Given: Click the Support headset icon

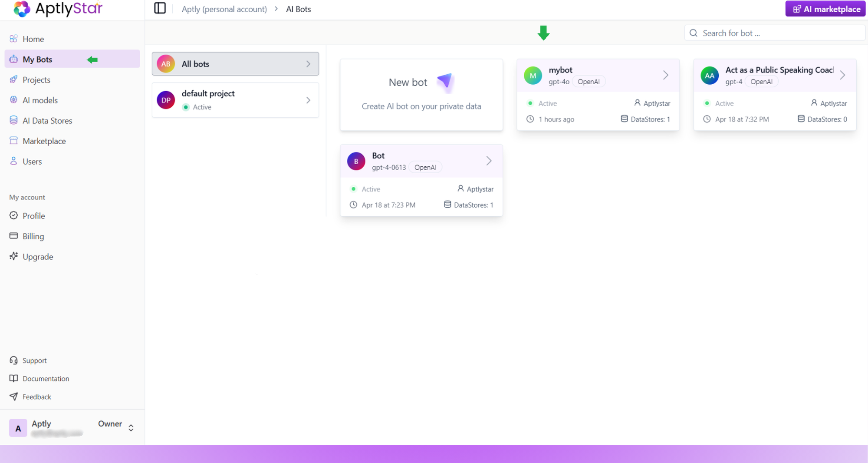Looking at the screenshot, I should tap(14, 360).
